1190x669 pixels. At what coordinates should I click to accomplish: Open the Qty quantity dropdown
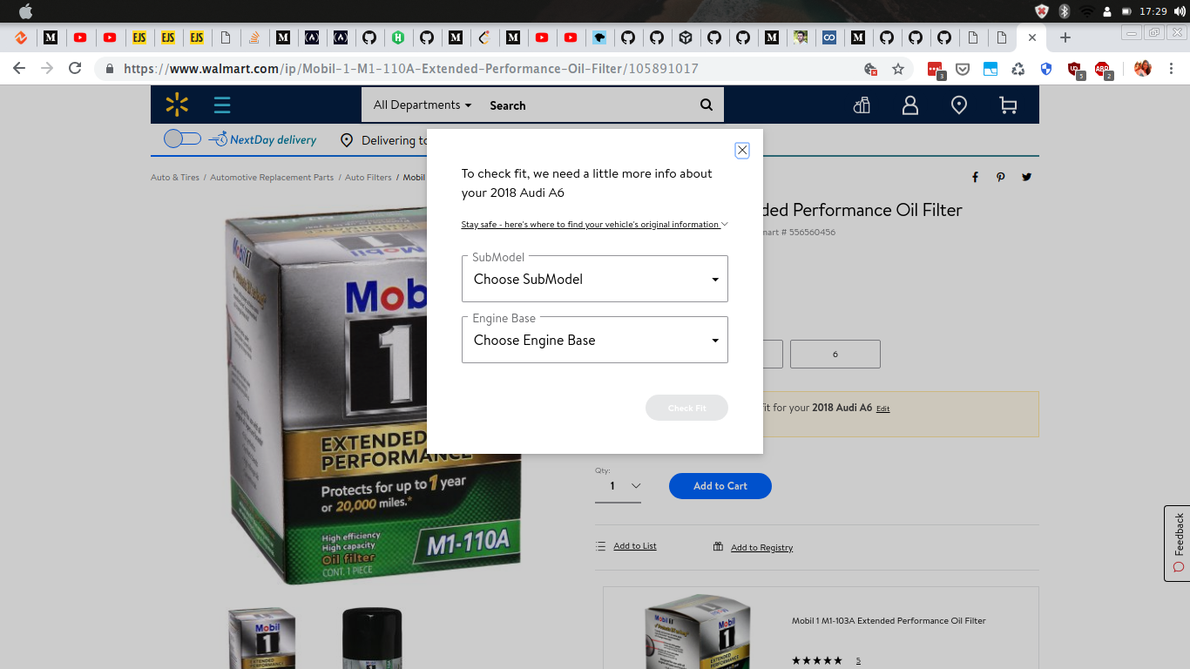[619, 486]
